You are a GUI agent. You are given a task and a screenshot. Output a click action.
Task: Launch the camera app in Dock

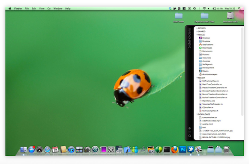click(x=87, y=149)
